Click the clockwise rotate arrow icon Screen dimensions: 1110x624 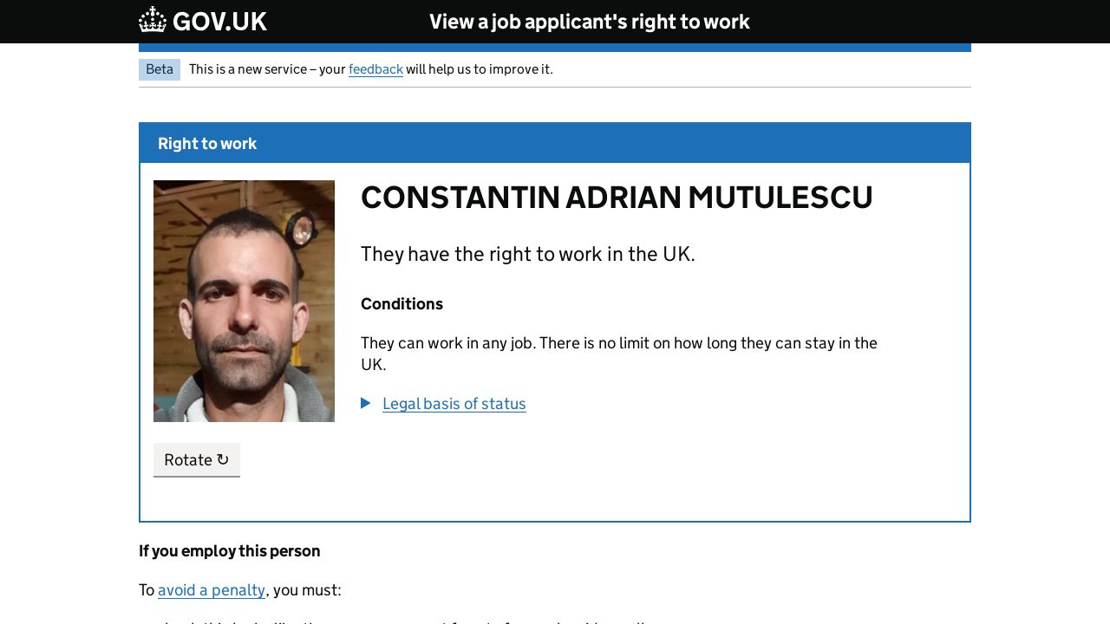[x=223, y=459]
